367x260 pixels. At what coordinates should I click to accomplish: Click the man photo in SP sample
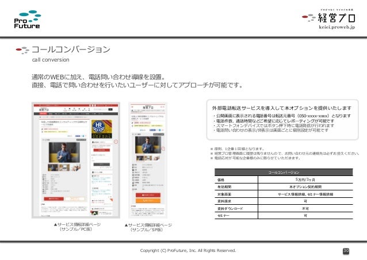click(x=148, y=145)
